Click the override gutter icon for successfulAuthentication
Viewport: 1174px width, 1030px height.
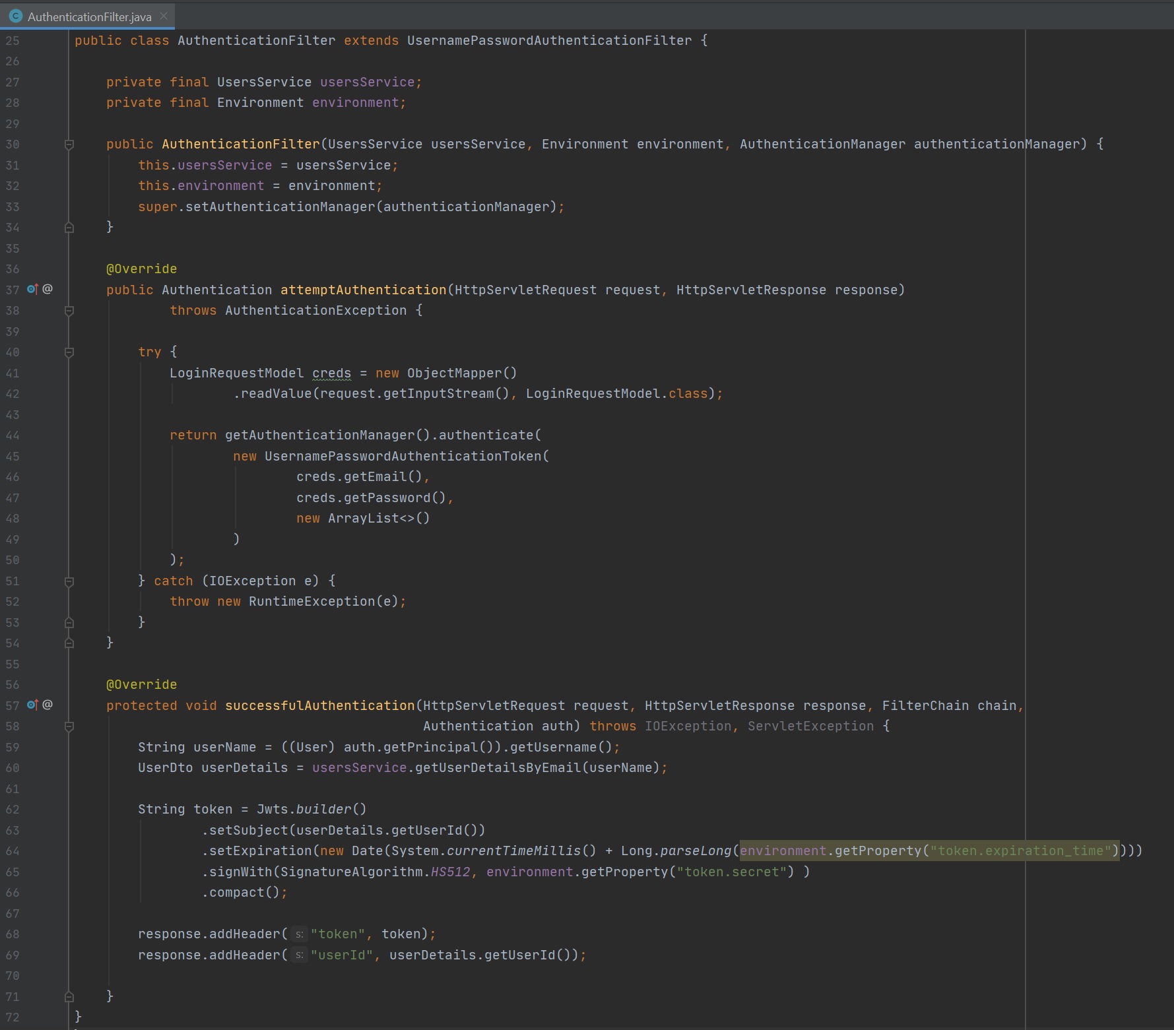(x=32, y=705)
